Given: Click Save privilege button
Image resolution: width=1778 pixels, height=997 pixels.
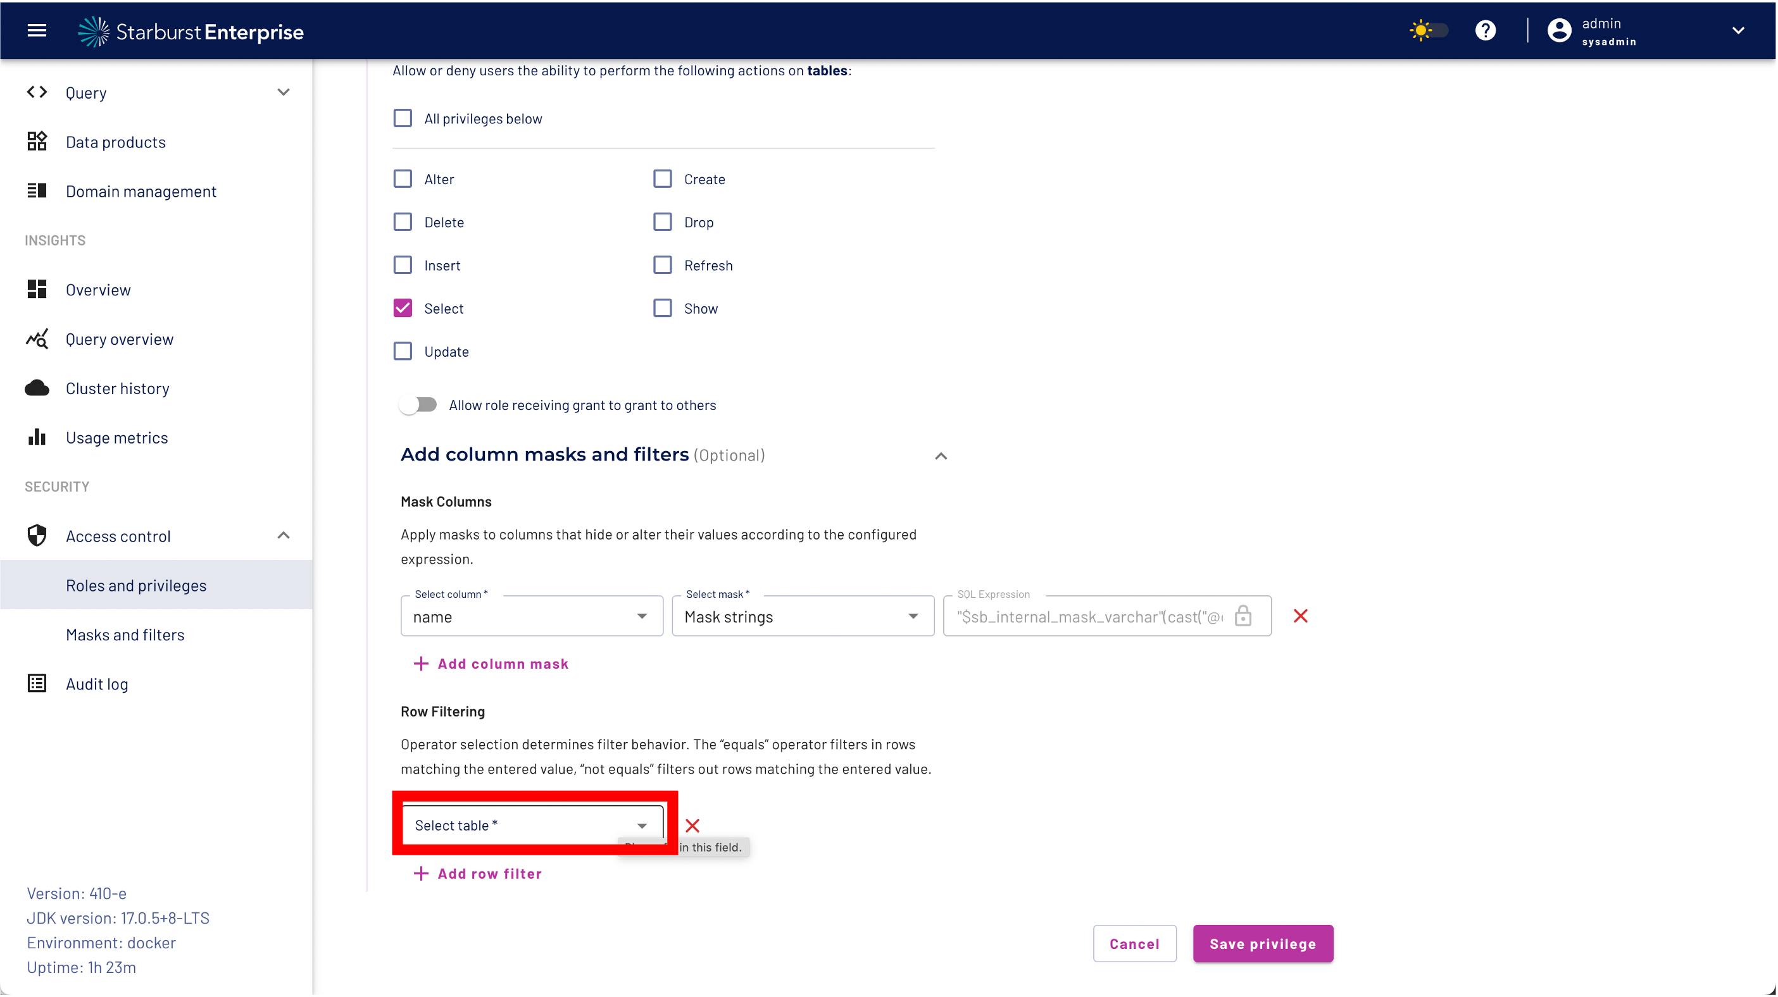Looking at the screenshot, I should pos(1262,943).
